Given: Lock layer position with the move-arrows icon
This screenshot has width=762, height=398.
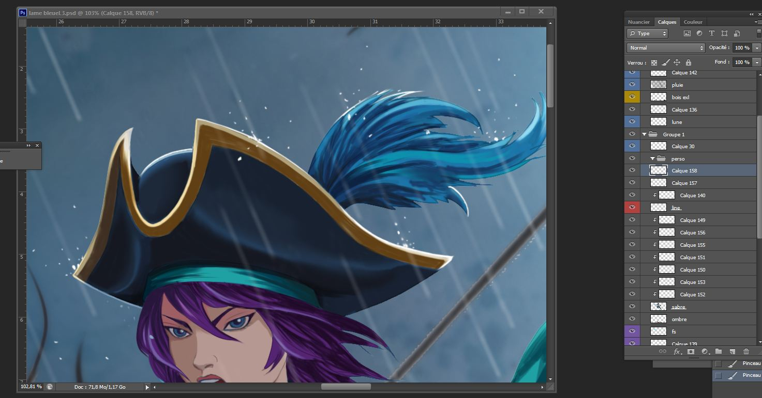Looking at the screenshot, I should (x=677, y=62).
